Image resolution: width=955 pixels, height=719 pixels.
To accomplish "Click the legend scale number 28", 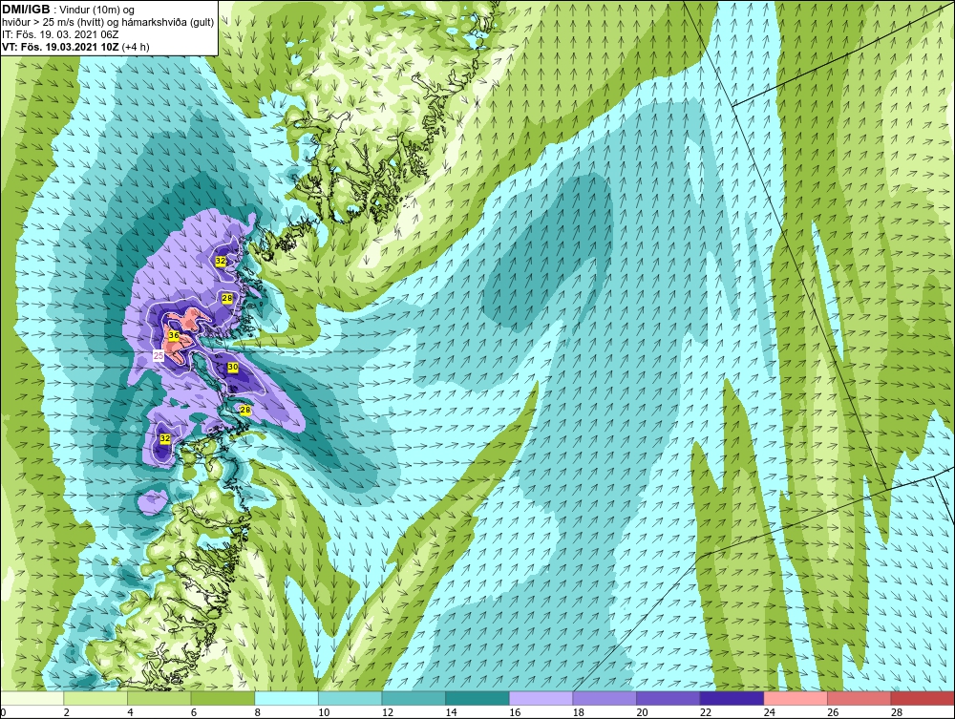I will click(x=897, y=712).
